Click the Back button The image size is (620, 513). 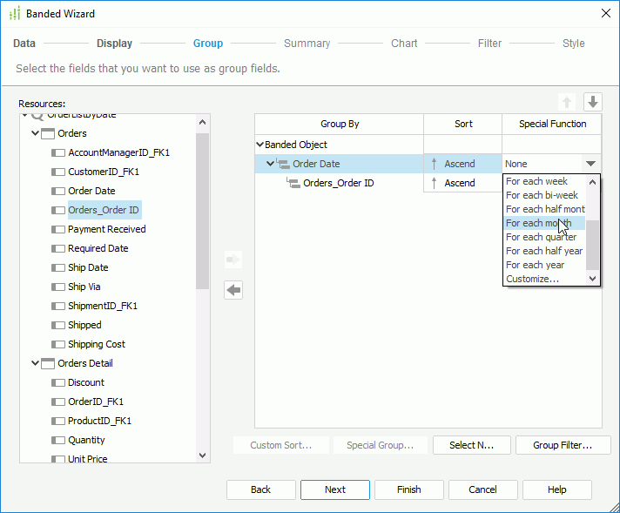click(261, 489)
